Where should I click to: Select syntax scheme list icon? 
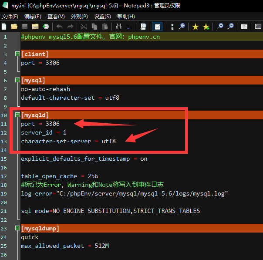244,27
